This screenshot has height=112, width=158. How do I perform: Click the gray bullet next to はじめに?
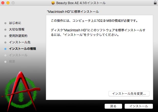[x=5, y=23]
